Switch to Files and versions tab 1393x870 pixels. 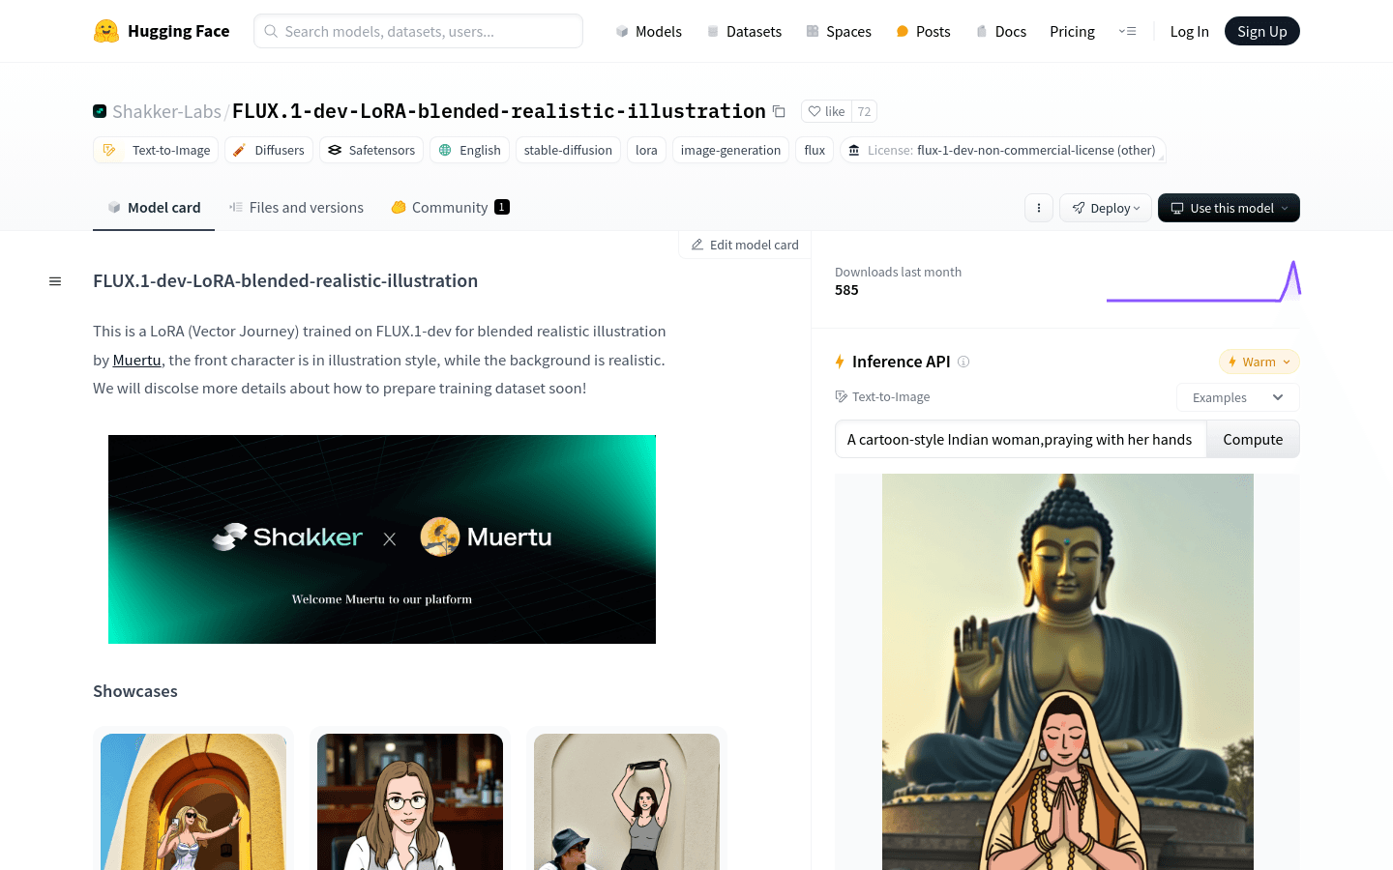coord(296,208)
